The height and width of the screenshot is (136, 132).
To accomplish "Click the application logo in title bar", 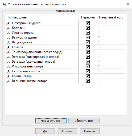I will pyautogui.click(x=5, y=4).
